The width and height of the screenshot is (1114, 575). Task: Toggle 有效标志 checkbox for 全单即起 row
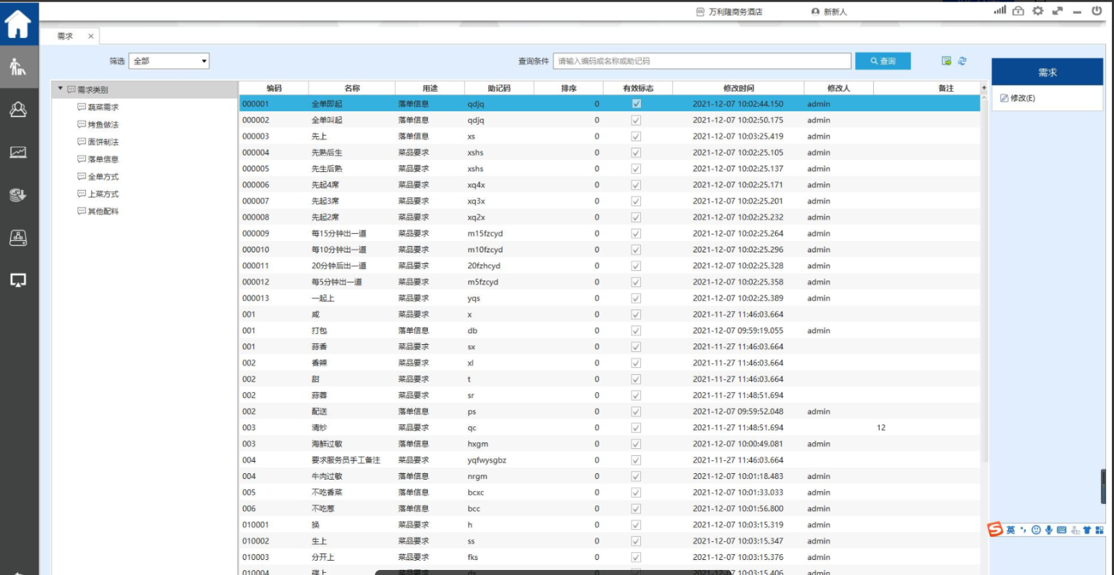(636, 104)
